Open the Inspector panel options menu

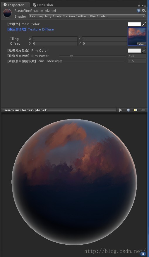coord(144,5)
